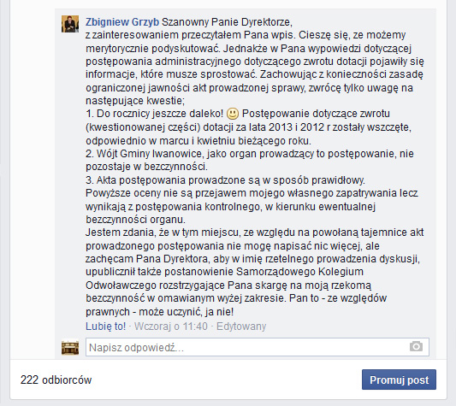Screen dimensions: 456x406
Task: Click the comment's posting time
Action: pyautogui.click(x=171, y=326)
